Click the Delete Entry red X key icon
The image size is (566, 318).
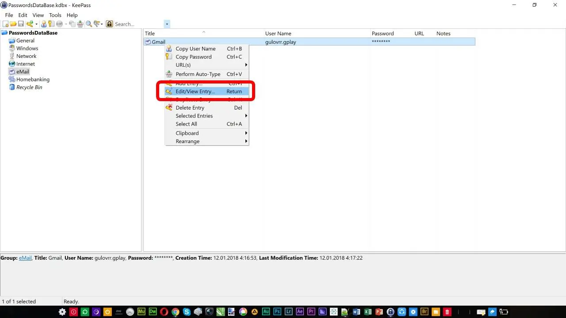(169, 108)
